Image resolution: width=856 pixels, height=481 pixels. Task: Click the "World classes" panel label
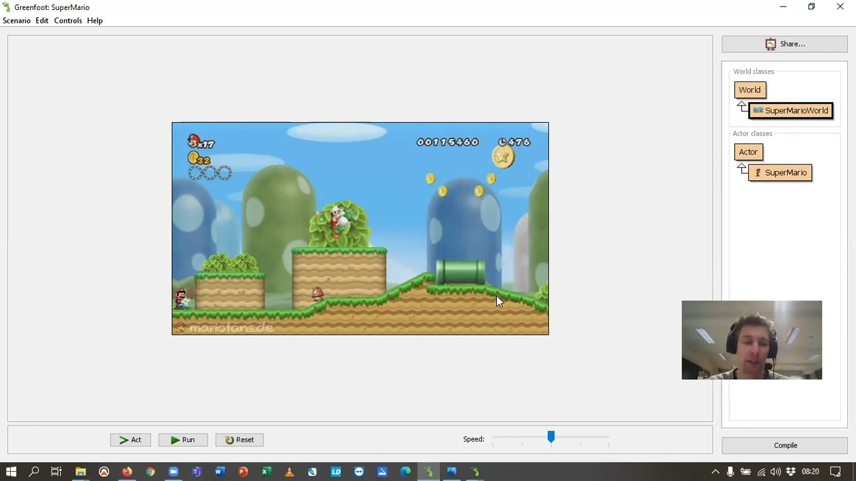[x=754, y=71]
